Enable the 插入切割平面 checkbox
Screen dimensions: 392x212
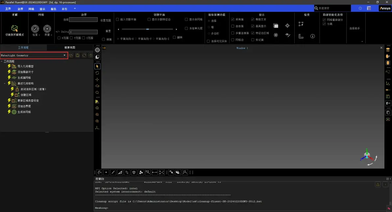117,19
